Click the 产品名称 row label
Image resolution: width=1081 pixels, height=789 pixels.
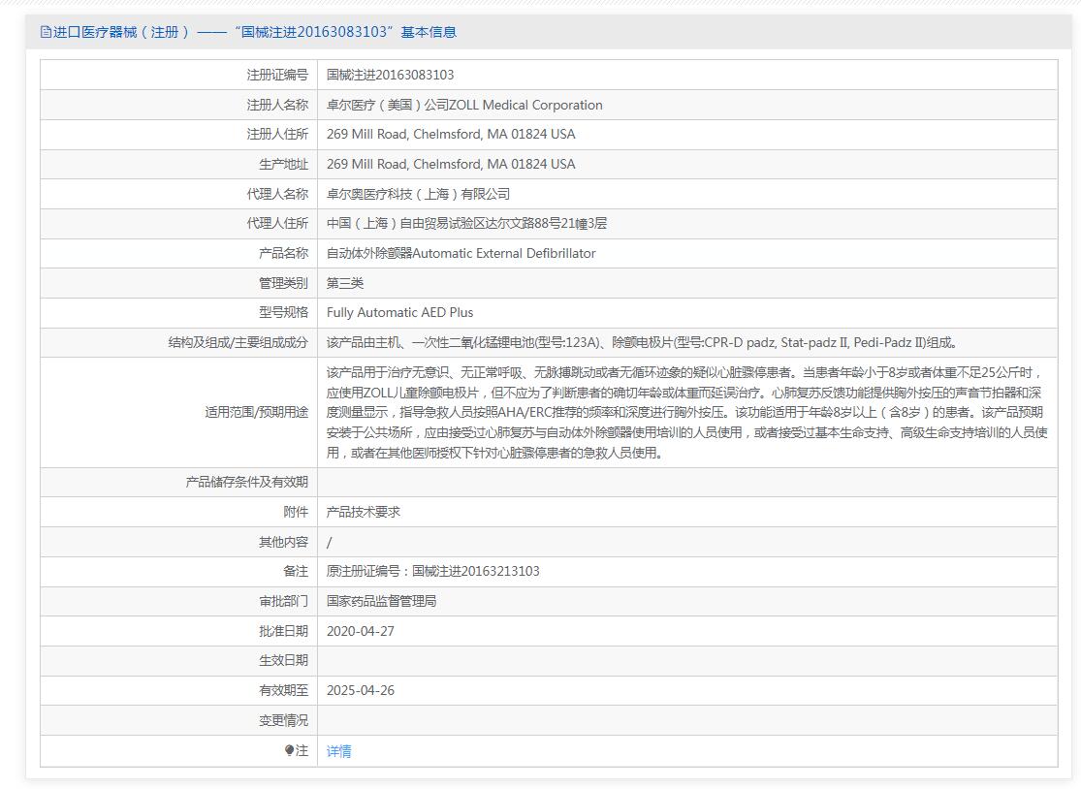pyautogui.click(x=283, y=253)
